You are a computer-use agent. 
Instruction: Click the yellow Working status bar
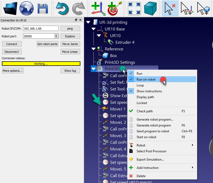(41, 64)
